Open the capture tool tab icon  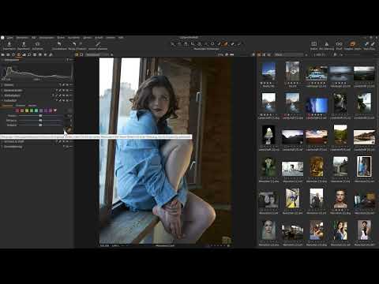(x=8, y=54)
